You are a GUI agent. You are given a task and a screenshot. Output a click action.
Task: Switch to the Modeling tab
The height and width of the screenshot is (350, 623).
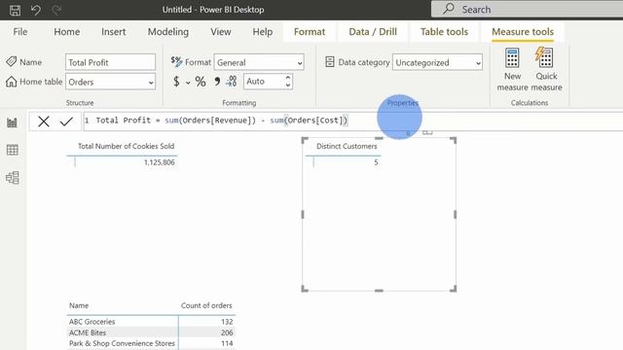(168, 32)
